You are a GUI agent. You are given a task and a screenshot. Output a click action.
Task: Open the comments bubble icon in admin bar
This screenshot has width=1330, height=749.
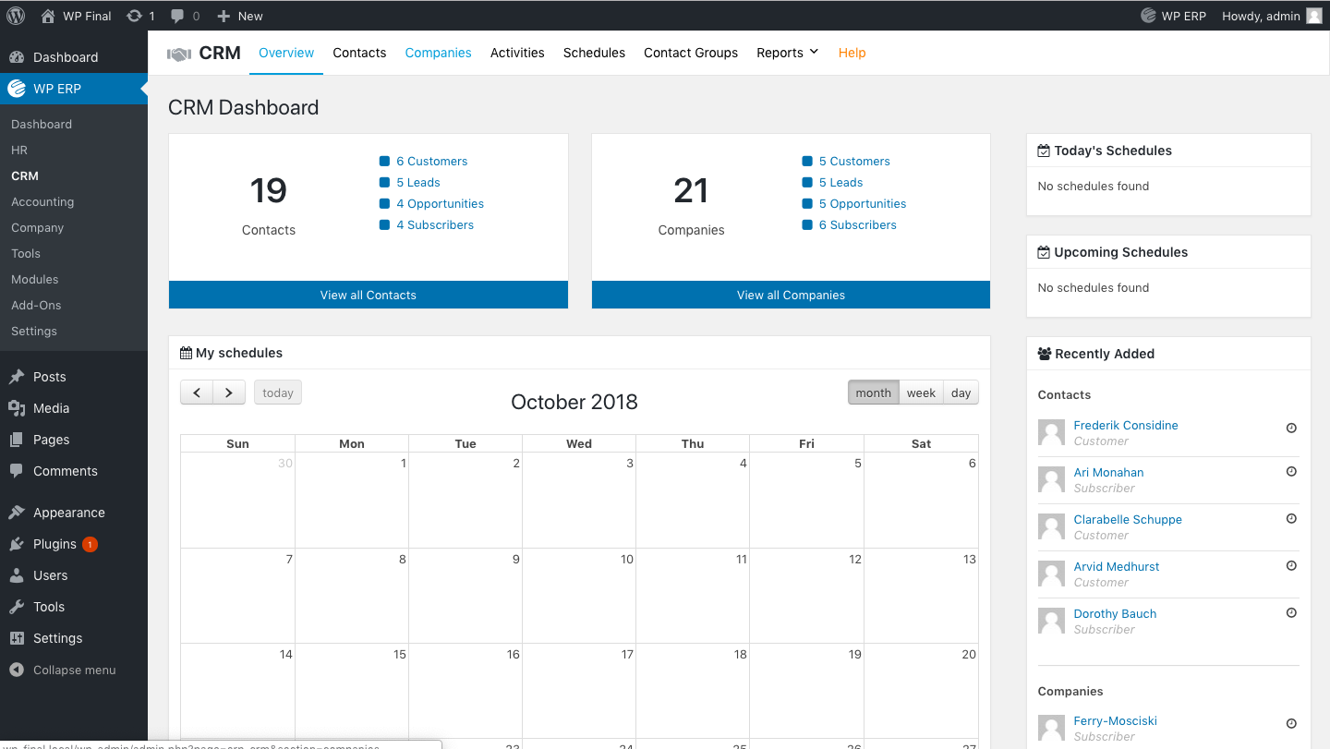[x=178, y=16]
